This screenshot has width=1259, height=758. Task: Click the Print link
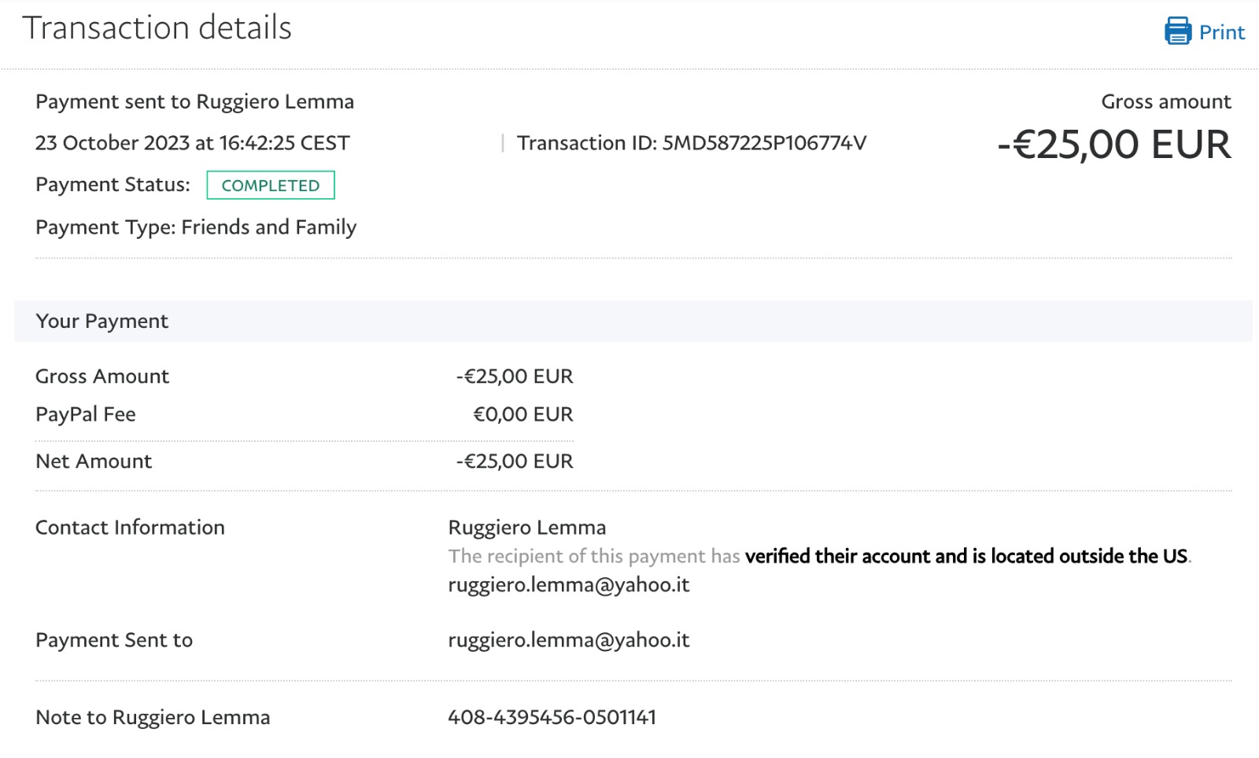1221,32
